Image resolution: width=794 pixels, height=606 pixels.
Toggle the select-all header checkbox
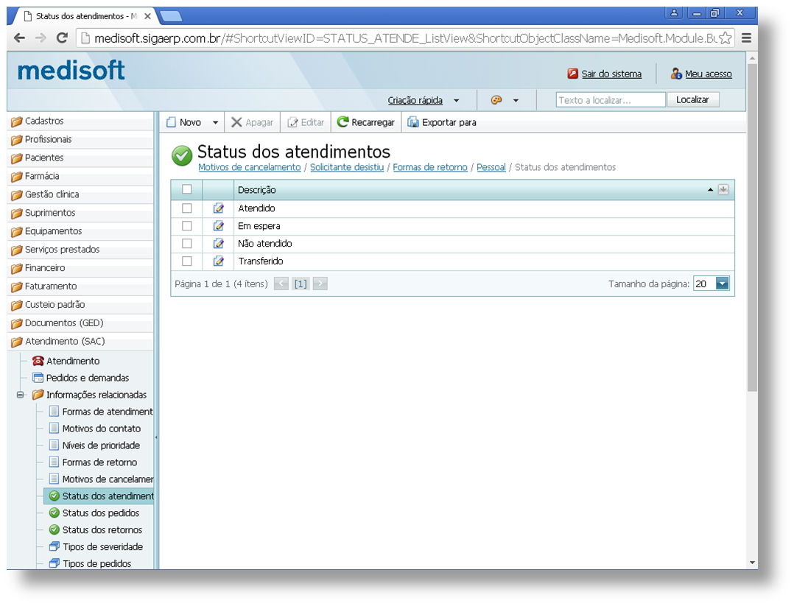pos(187,189)
